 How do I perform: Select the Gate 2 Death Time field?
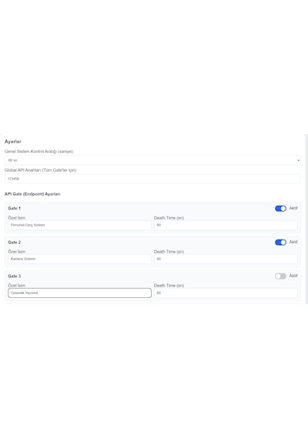(226, 259)
